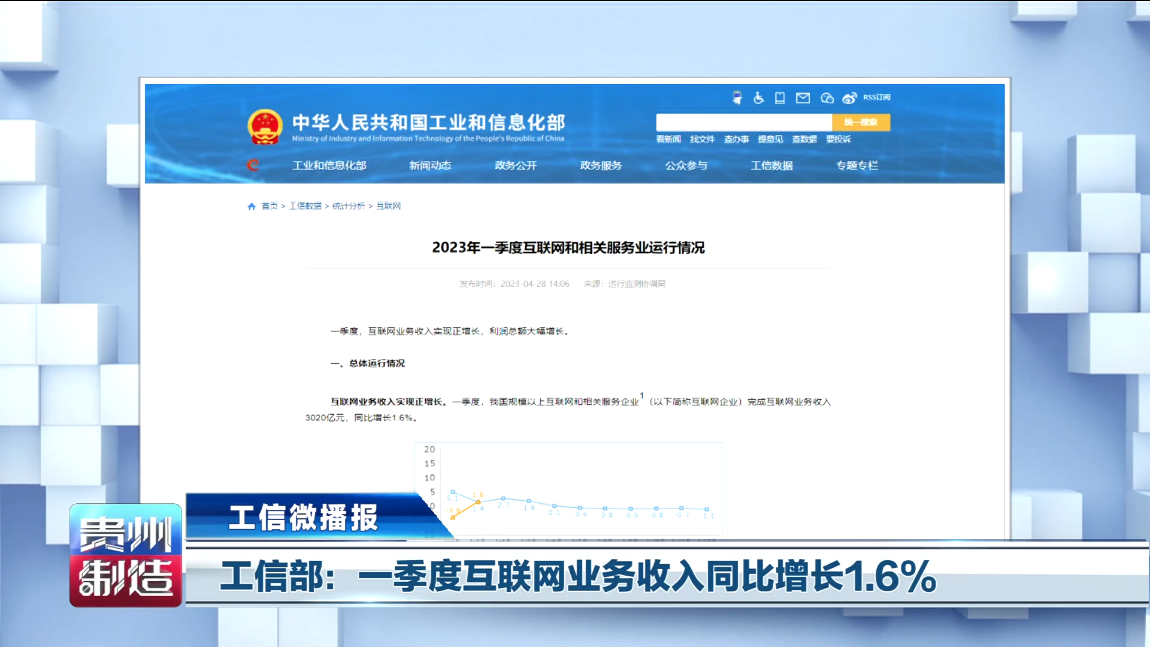Click the 要投诉 quick link
This screenshot has height=647, width=1150.
pos(838,139)
